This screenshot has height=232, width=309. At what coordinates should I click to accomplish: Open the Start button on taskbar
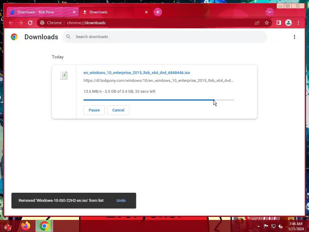tap(8, 226)
